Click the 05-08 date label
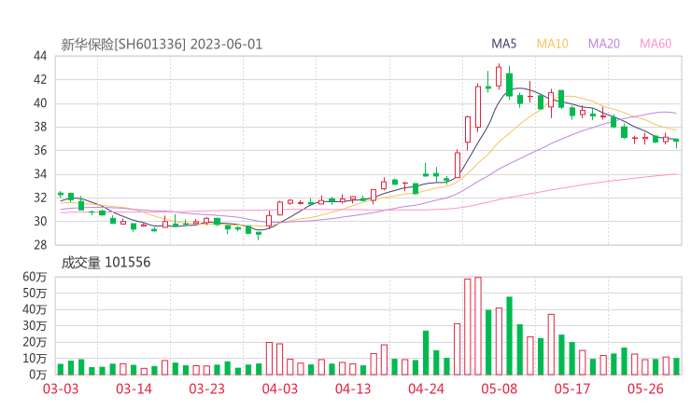This screenshot has height=410, width=691. [x=500, y=389]
